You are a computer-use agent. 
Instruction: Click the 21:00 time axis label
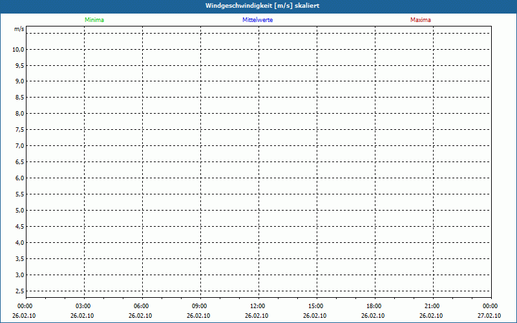coord(432,306)
